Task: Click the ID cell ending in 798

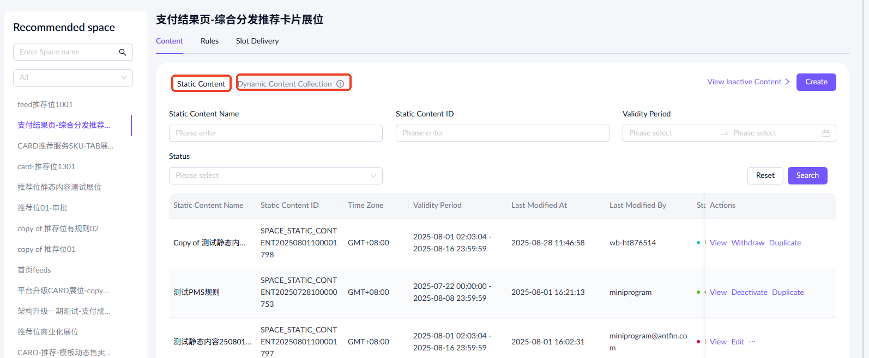Action: 299,243
